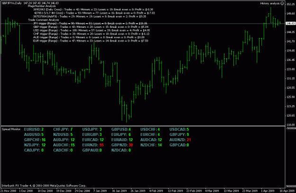Click the EURJPY spread entry
296x193 pixels.
(x=121, y=134)
